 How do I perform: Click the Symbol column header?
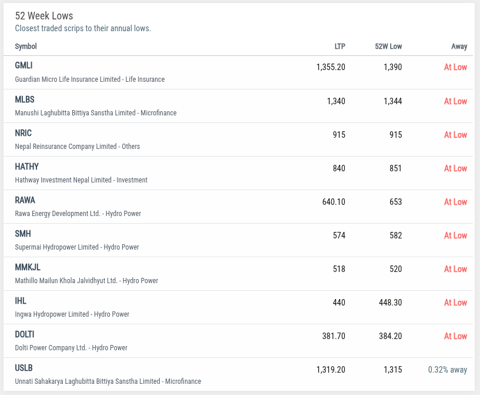tap(26, 47)
